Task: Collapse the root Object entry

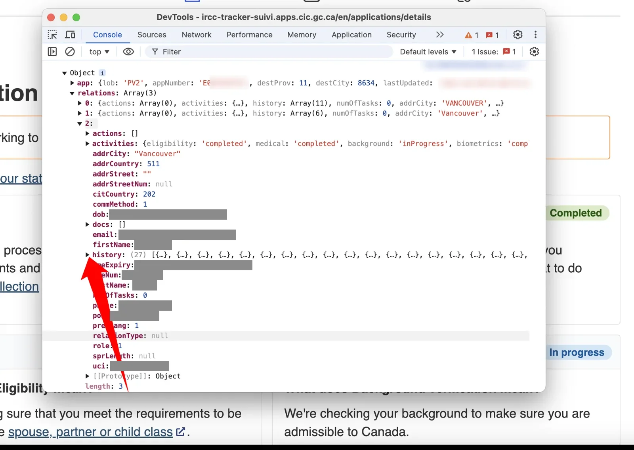Action: click(x=64, y=73)
